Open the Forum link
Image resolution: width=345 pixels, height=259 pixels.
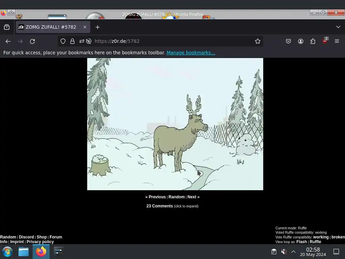[56, 237]
